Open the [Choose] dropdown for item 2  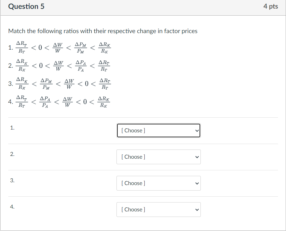(158, 157)
